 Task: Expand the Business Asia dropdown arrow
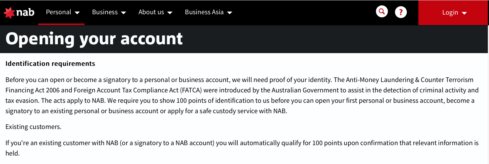coord(230,13)
